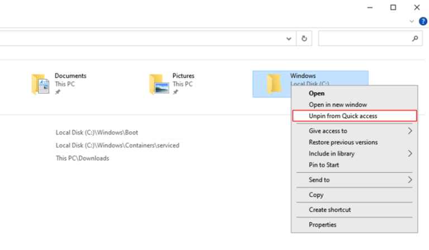Open the Windows\Boot recent location
Image resolution: width=429 pixels, height=250 pixels.
pyautogui.click(x=97, y=133)
